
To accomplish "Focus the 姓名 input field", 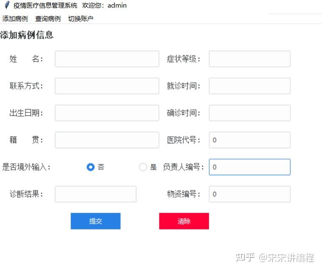I will [107, 59].
